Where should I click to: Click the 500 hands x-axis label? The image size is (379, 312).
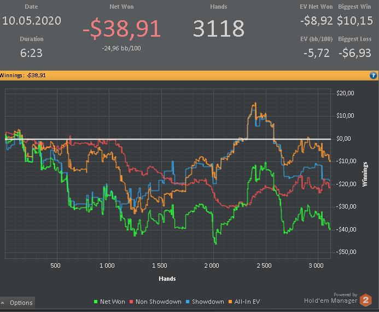point(55,265)
